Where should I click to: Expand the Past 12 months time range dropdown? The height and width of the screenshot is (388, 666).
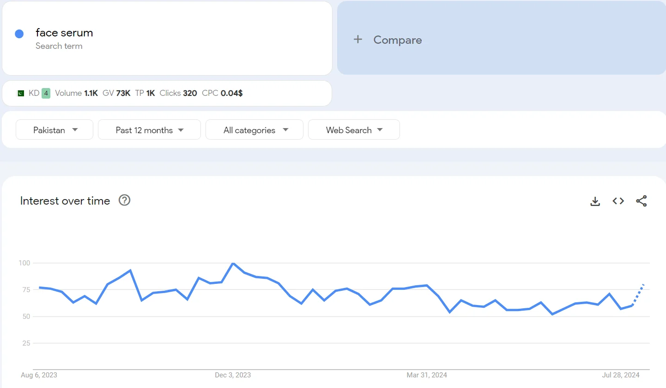coord(149,129)
